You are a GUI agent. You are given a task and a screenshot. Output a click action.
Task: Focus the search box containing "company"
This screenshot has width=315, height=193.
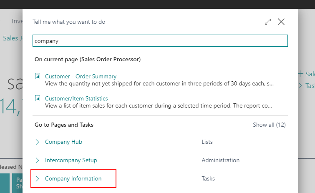click(x=160, y=41)
